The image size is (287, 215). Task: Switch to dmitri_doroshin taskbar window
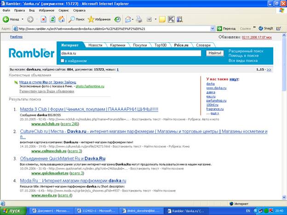pyautogui.click(x=141, y=211)
